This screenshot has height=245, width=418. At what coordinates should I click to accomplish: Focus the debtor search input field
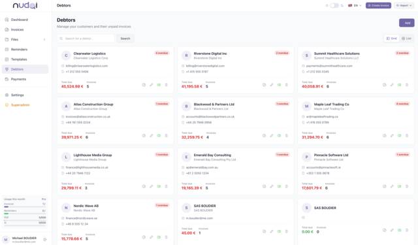86,39
